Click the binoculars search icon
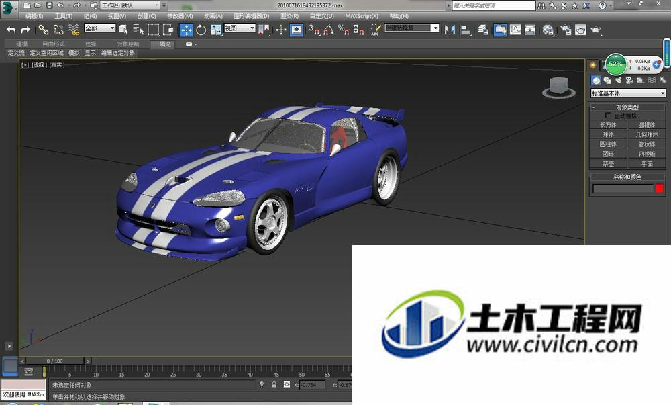Image resolution: width=671 pixels, height=405 pixels. [x=541, y=5]
